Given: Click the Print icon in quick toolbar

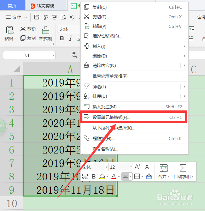Looking at the screenshot, I should tap(54, 17).
